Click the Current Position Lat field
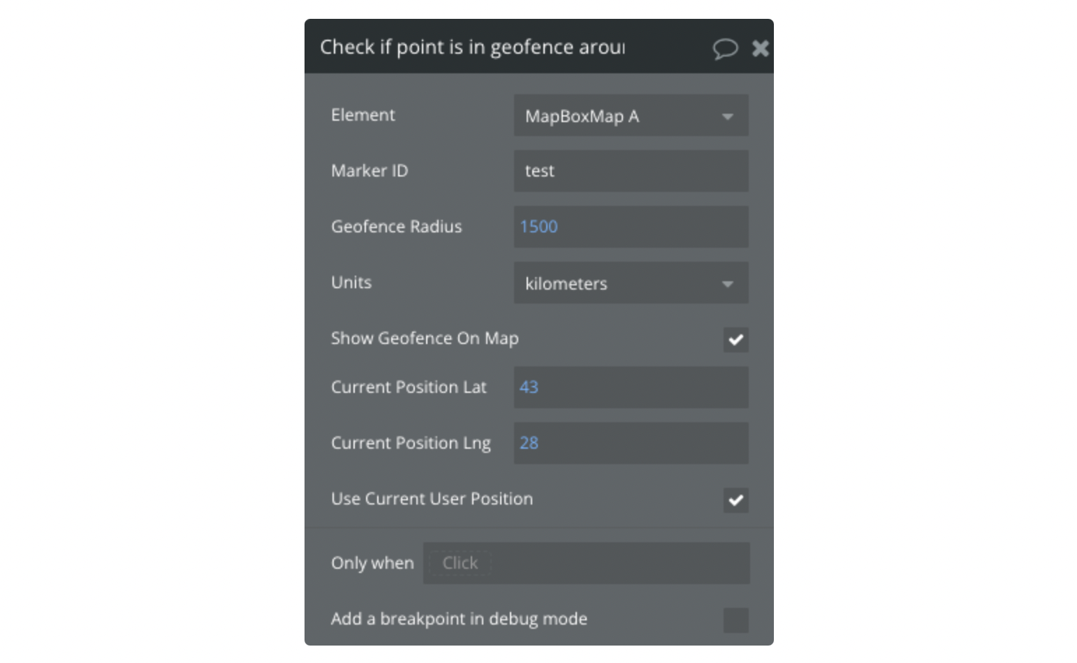The image size is (1077, 663). (x=630, y=387)
